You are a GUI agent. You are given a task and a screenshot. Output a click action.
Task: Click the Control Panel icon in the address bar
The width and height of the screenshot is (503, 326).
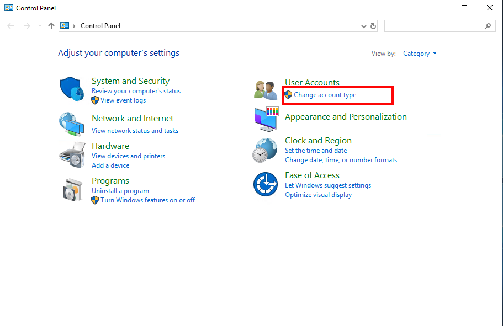pos(65,25)
